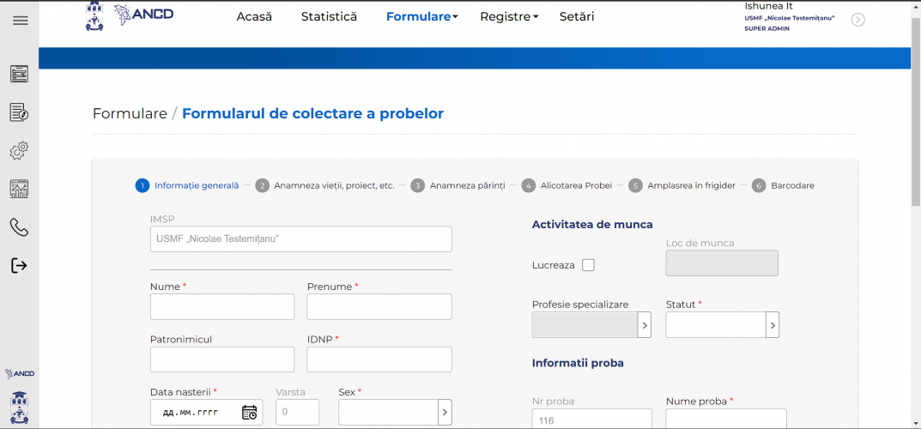The height and width of the screenshot is (429, 921).
Task: Click the Nume proba input field
Action: [x=726, y=419]
